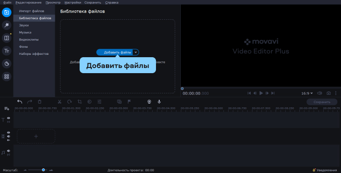Click the trash delete icon
Viewport: 341px width, 173px height.
39,102
